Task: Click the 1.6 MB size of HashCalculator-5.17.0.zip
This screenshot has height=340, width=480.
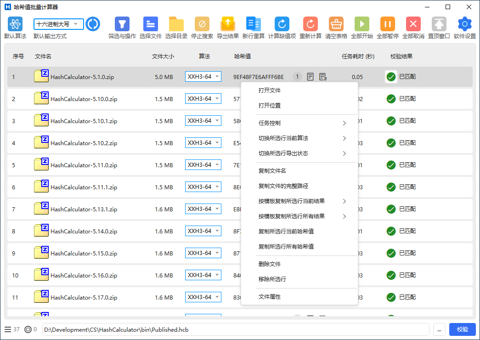Action: tap(164, 297)
